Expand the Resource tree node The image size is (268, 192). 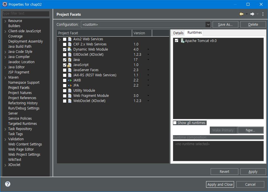(x=5, y=21)
